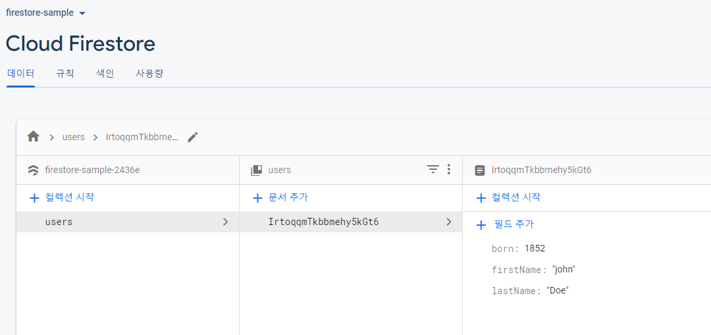Screen dimensions: 711x335
Task: Select the users collection row
Action: click(x=128, y=222)
